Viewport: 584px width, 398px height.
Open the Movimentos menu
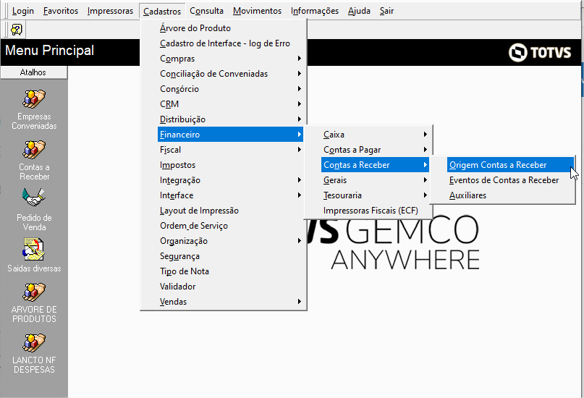(x=257, y=11)
